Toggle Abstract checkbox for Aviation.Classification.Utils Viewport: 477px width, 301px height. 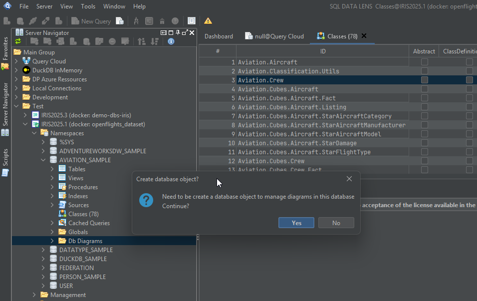(x=425, y=71)
